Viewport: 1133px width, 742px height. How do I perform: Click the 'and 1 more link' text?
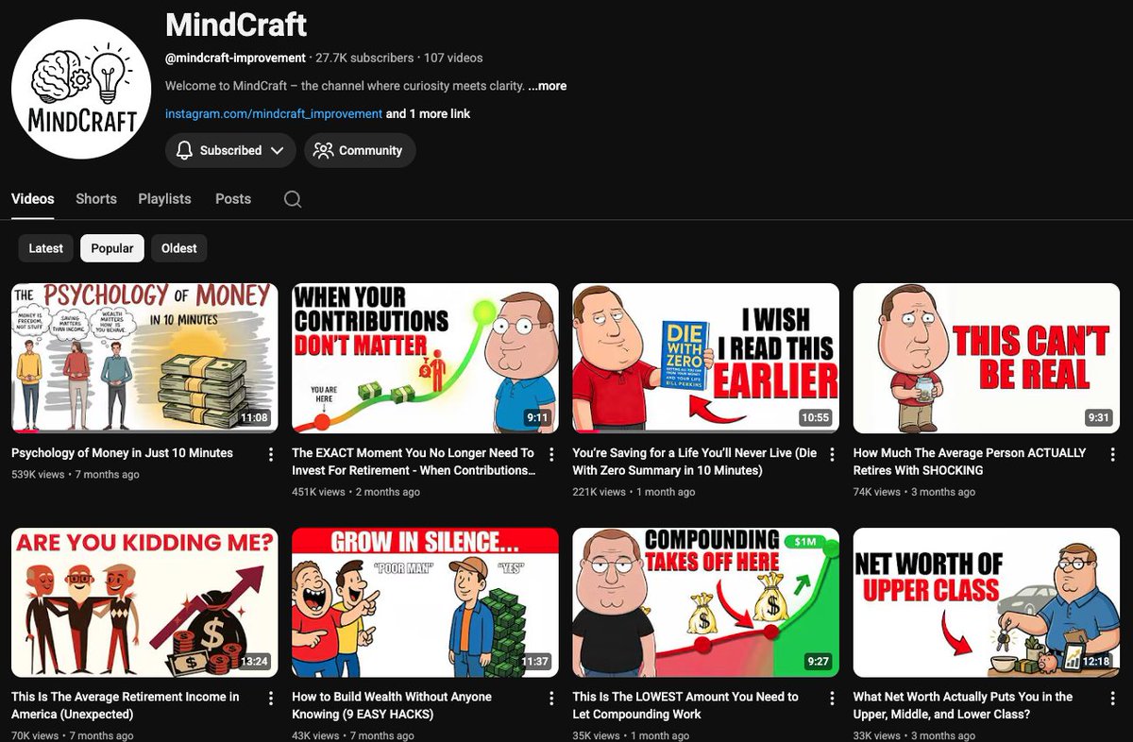pos(428,113)
